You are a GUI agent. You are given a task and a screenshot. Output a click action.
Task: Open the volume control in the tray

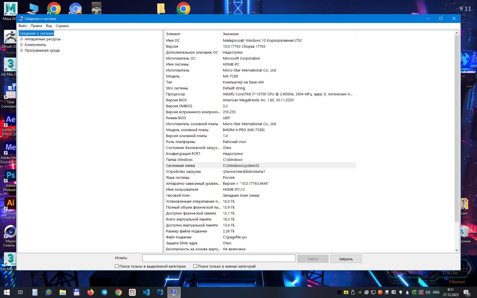427,292
